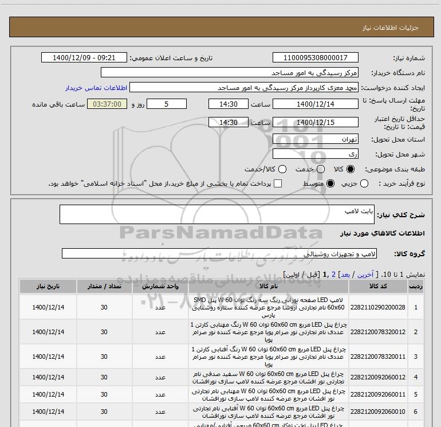This screenshot has width=441, height=427.
Task: Select the متوسط purchase type radio
Action: (x=330, y=183)
